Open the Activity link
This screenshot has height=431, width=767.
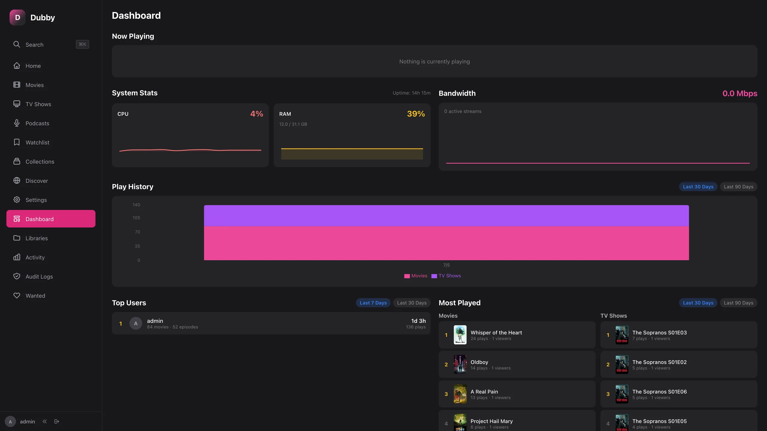click(51, 257)
